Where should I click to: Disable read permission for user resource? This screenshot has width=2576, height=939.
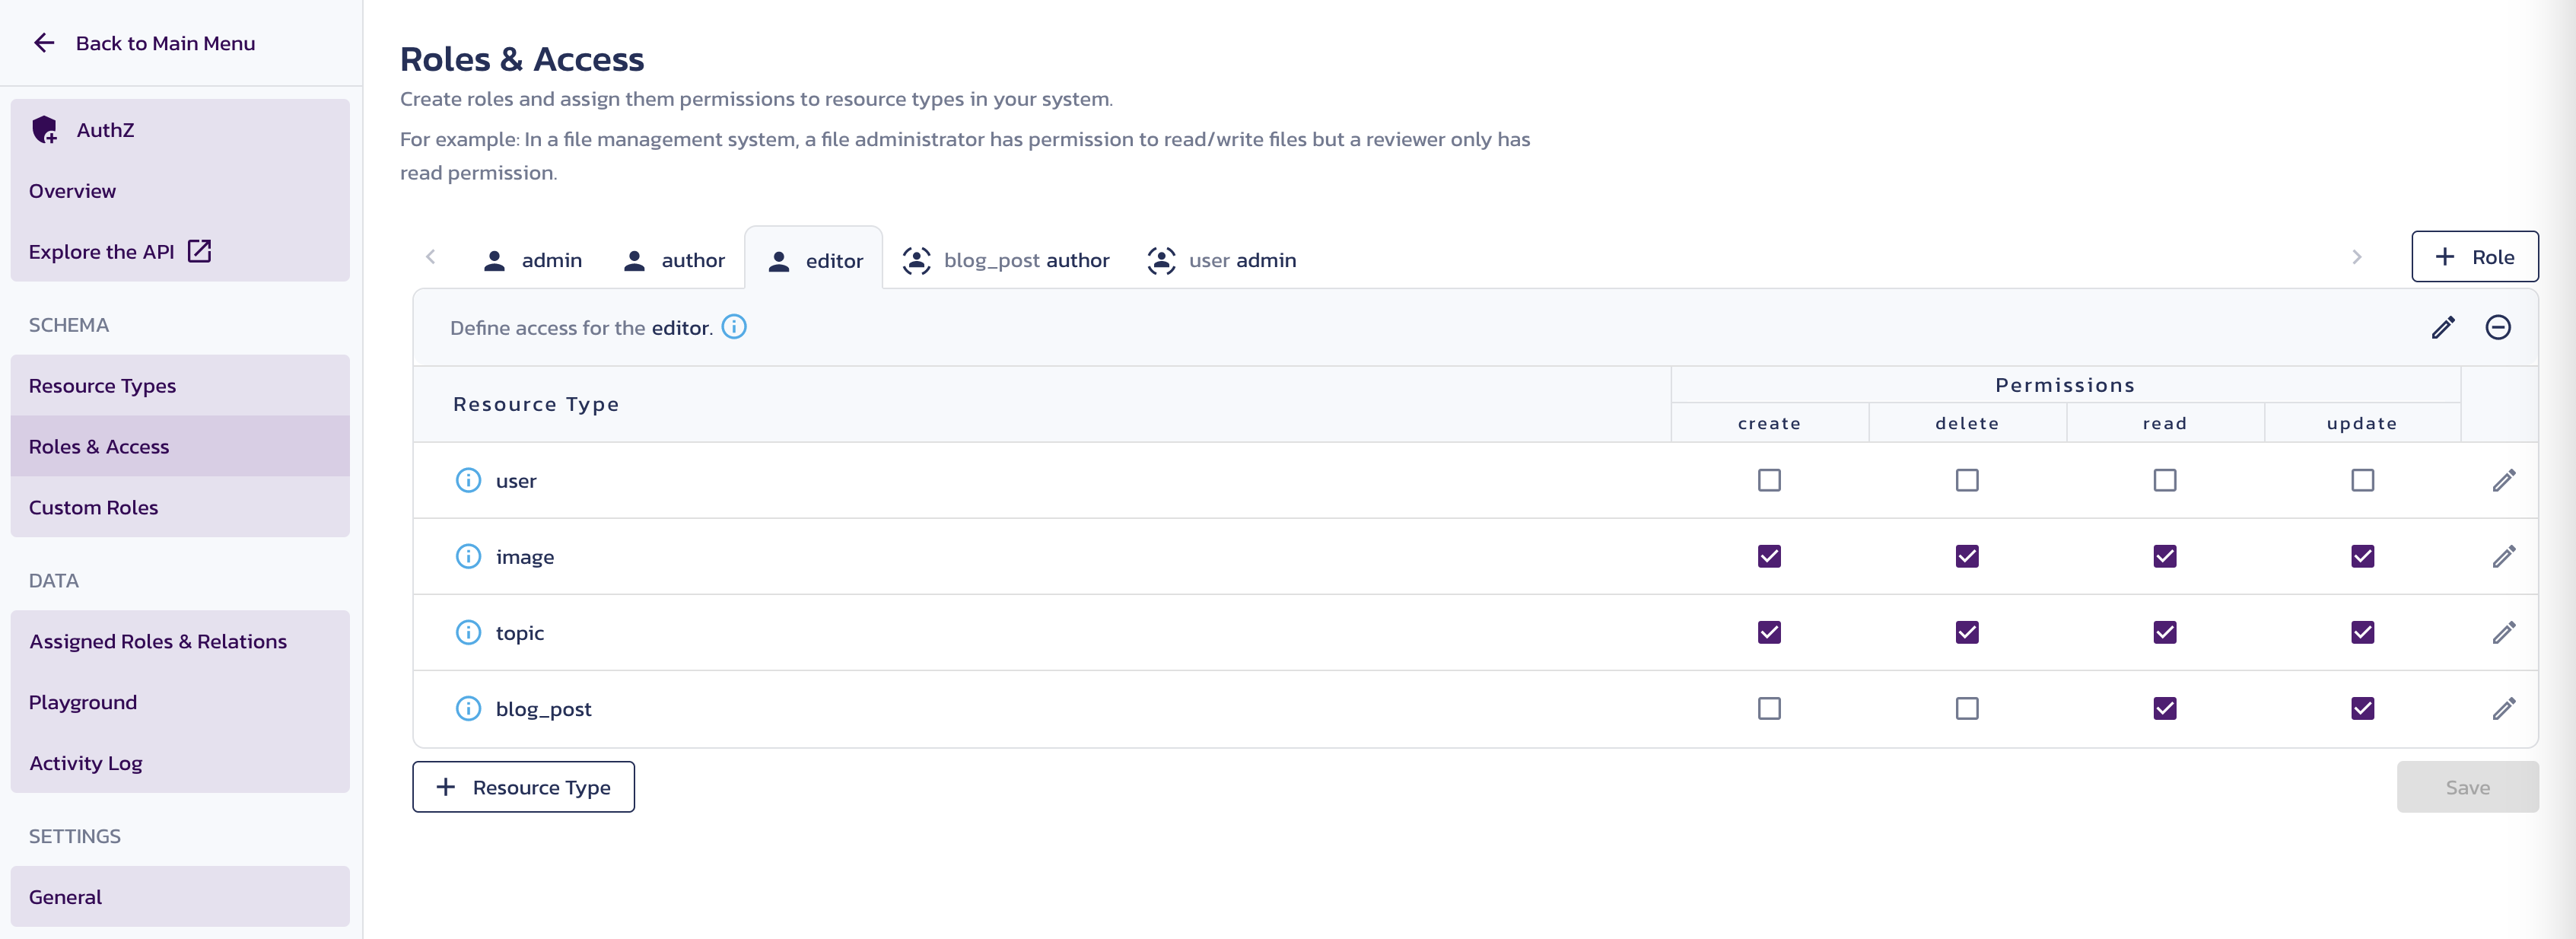(2164, 480)
